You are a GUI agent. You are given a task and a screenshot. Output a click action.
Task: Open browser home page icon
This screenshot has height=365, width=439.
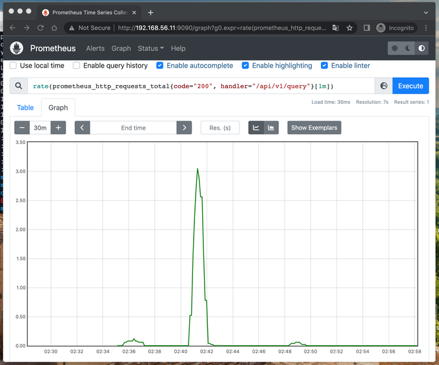coord(54,28)
